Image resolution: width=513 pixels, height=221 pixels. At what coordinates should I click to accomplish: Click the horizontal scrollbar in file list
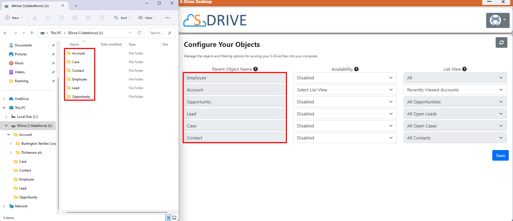pyautogui.click(x=117, y=212)
